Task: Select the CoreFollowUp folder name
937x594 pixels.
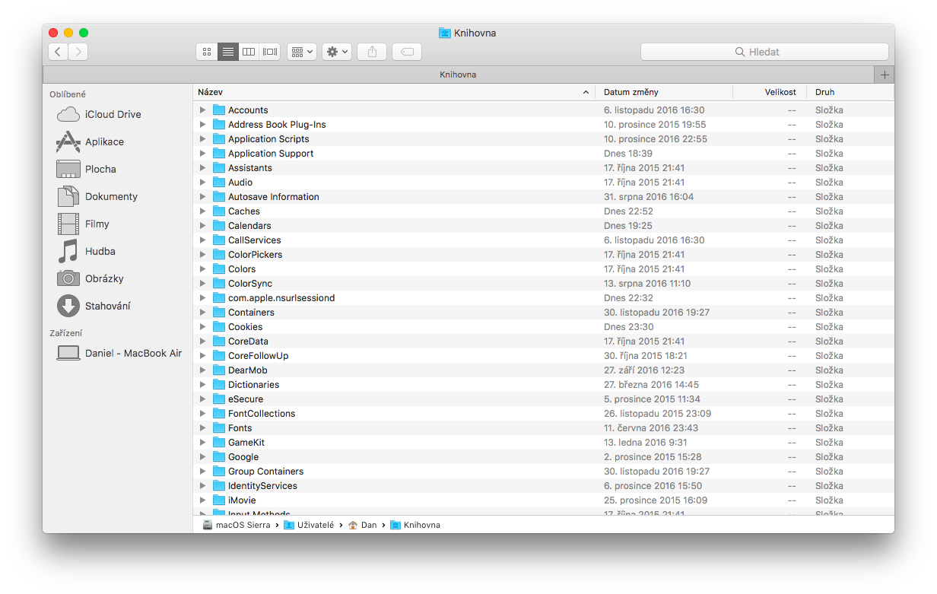Action: tap(259, 356)
